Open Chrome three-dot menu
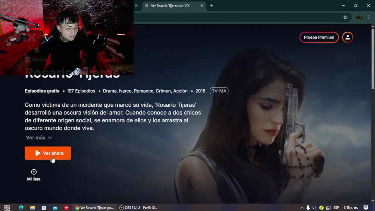The width and height of the screenshot is (375, 211). click(369, 17)
